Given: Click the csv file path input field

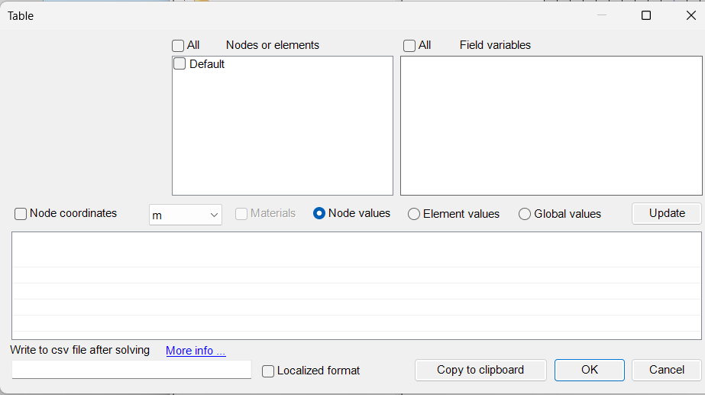Looking at the screenshot, I should 131,370.
